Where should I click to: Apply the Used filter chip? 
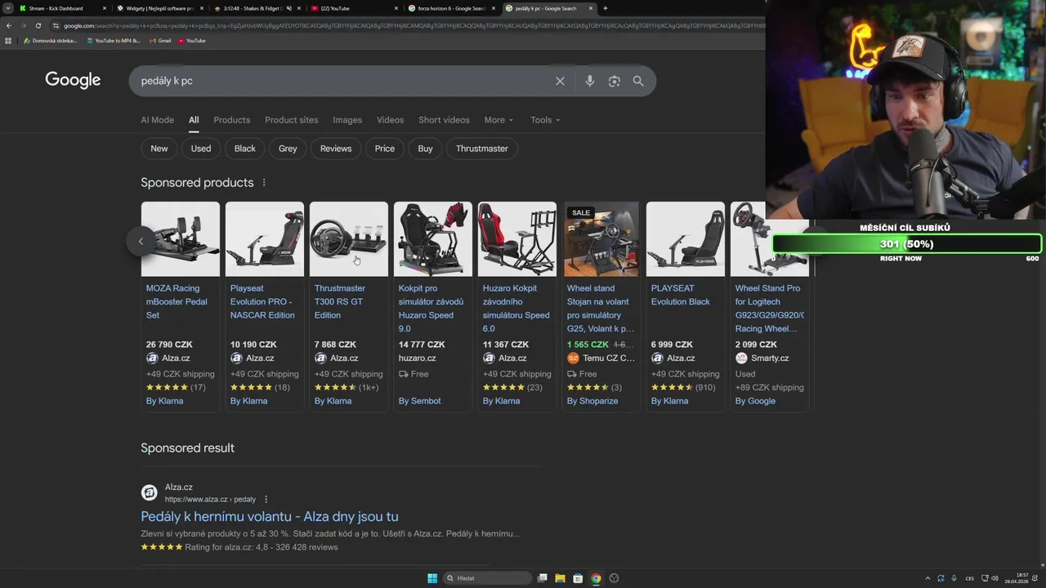(201, 149)
